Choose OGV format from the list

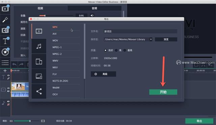coord(55,94)
